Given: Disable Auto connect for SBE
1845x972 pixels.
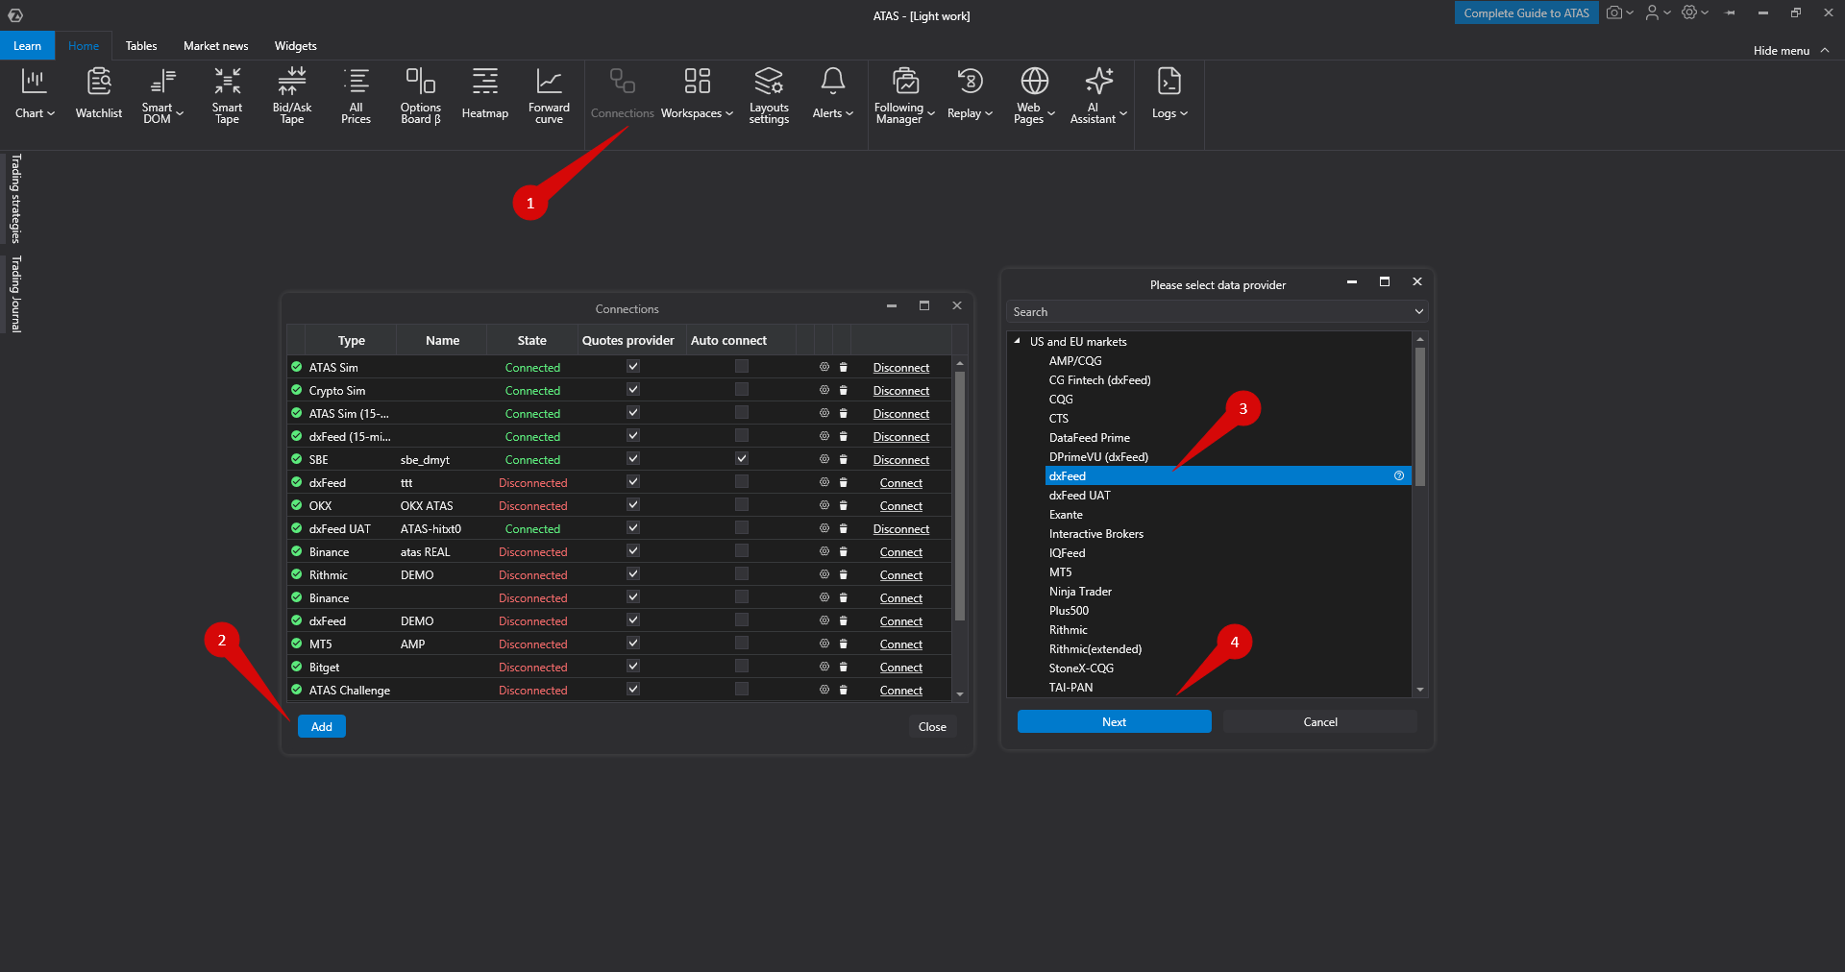Looking at the screenshot, I should [741, 458].
